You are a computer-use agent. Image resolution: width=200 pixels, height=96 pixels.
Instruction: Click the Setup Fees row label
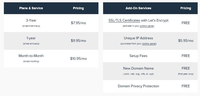pos(139,56)
